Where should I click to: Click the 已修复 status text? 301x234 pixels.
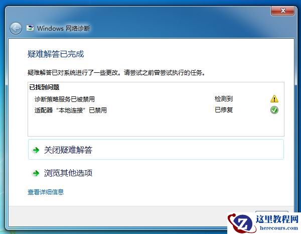(224, 110)
